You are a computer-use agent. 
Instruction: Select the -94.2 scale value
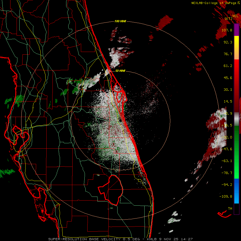(227, 184)
